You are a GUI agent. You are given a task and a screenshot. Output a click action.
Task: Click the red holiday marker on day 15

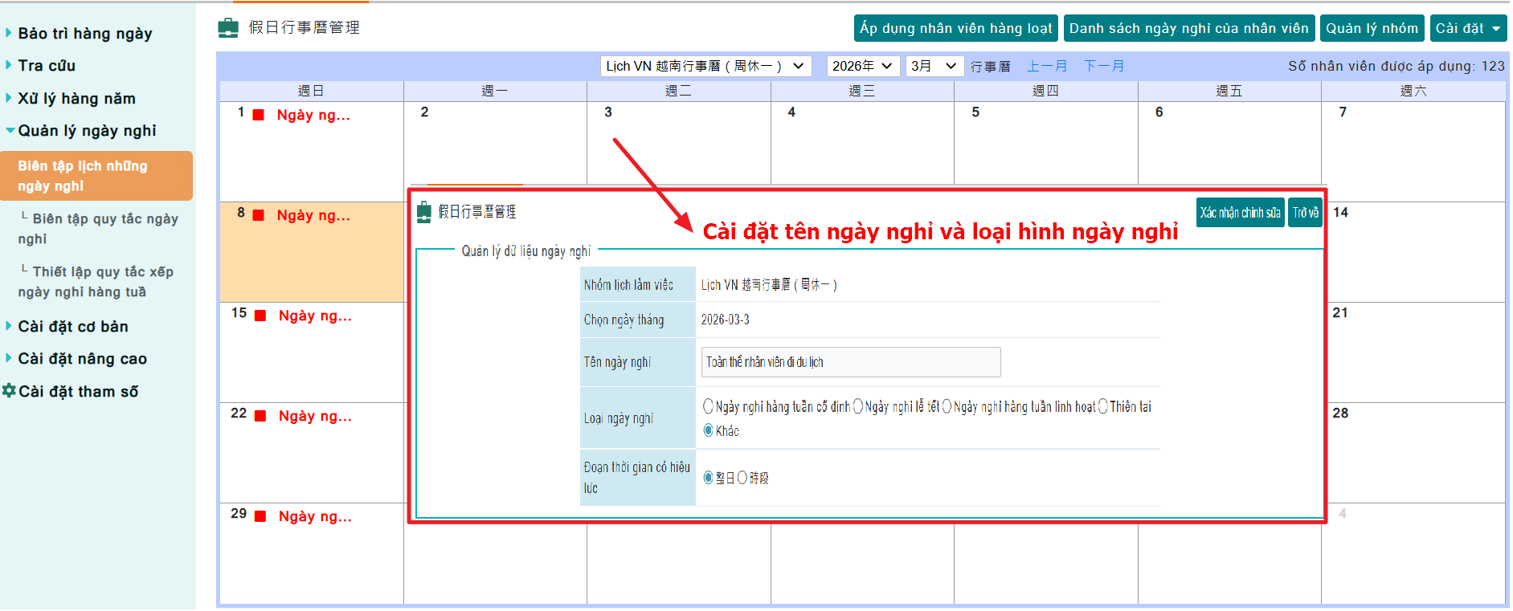coord(260,316)
